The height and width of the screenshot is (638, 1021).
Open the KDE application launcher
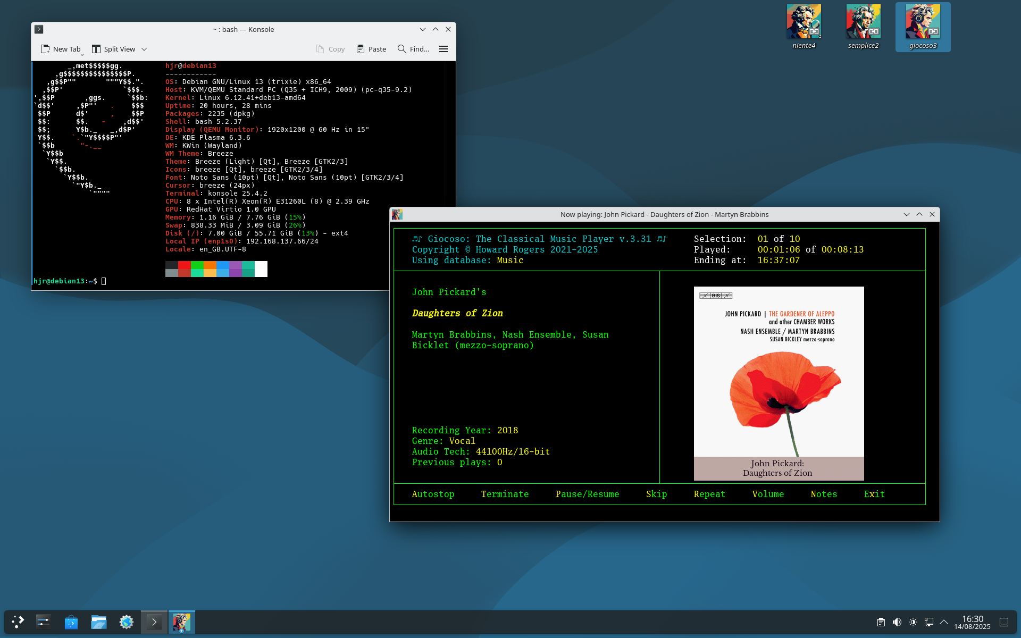tap(18, 622)
